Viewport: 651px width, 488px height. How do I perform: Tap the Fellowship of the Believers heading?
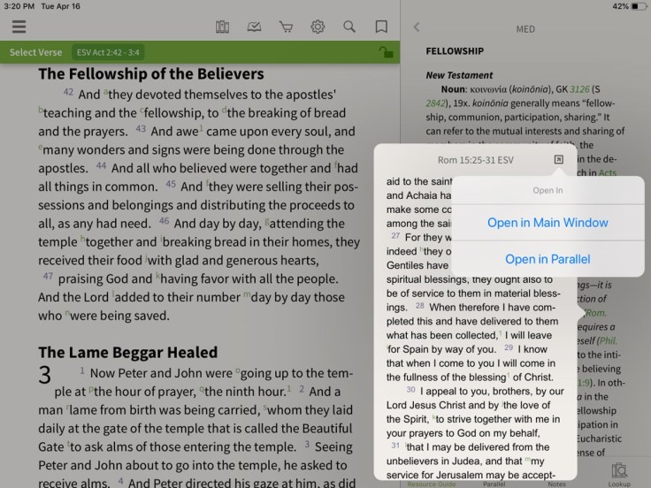(x=151, y=73)
